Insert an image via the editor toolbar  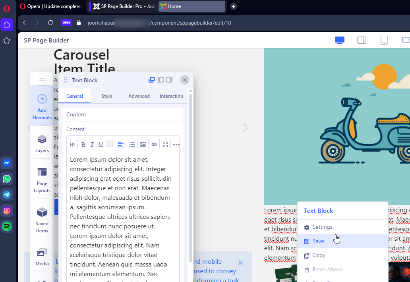click(x=143, y=145)
